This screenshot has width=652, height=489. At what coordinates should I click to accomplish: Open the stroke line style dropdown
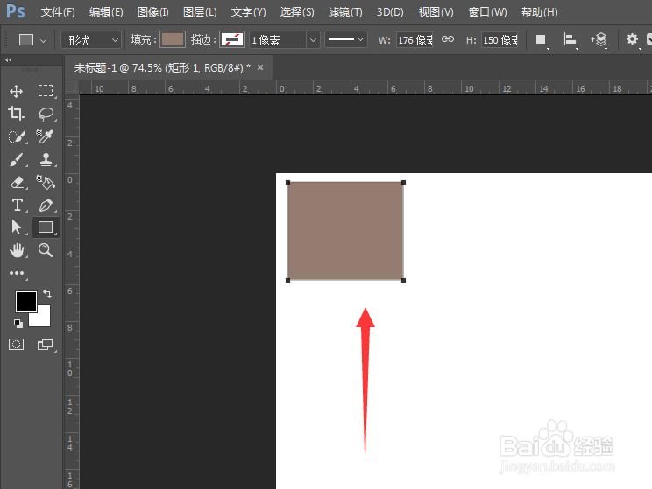(346, 40)
